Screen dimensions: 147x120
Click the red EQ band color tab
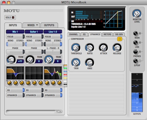point(65,75)
